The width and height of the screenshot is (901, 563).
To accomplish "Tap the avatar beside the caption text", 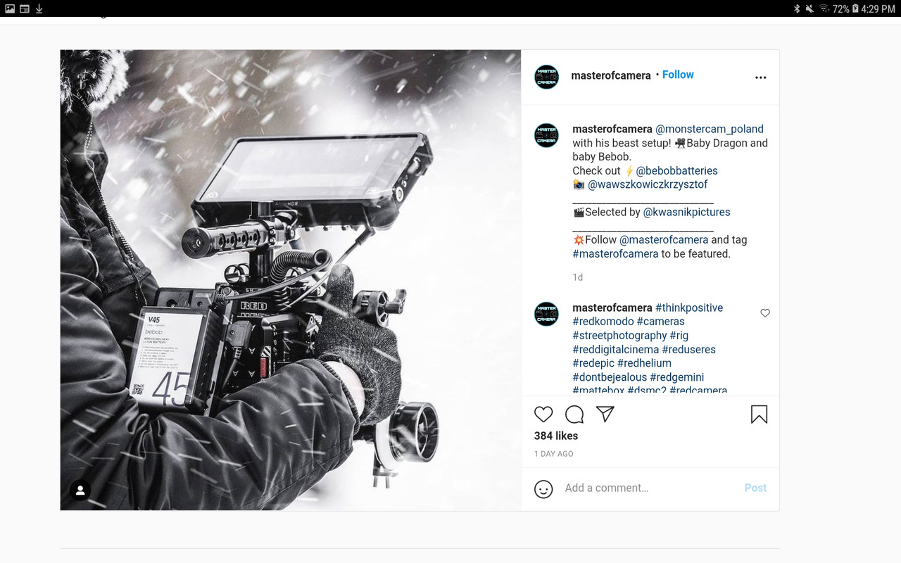I will (x=547, y=135).
